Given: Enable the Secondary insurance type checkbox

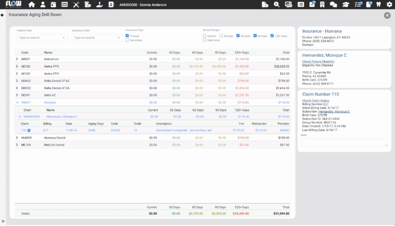Looking at the screenshot, I should [x=127, y=40].
